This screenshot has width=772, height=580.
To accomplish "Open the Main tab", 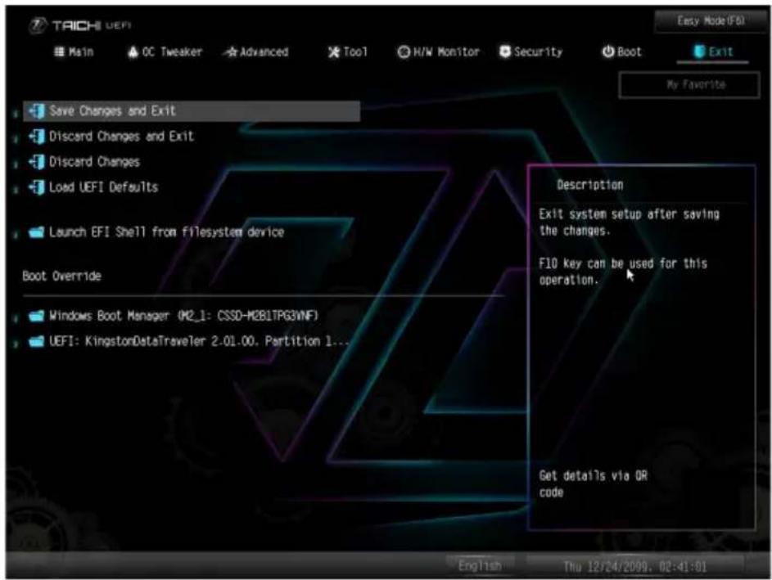I will click(x=74, y=52).
